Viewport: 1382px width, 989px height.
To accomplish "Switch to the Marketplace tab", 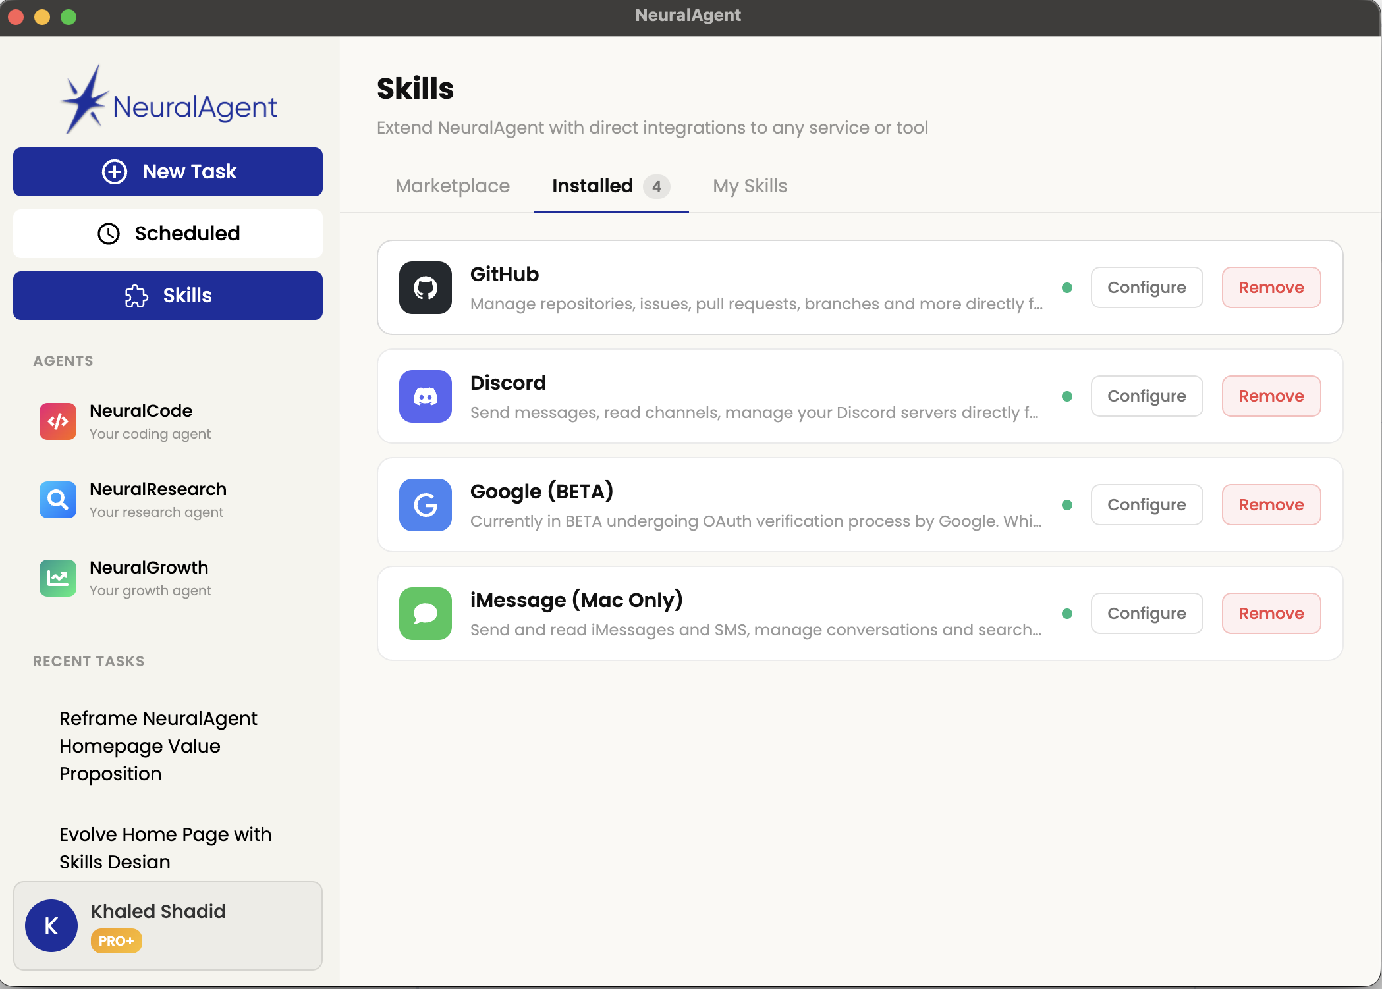I will coord(452,186).
